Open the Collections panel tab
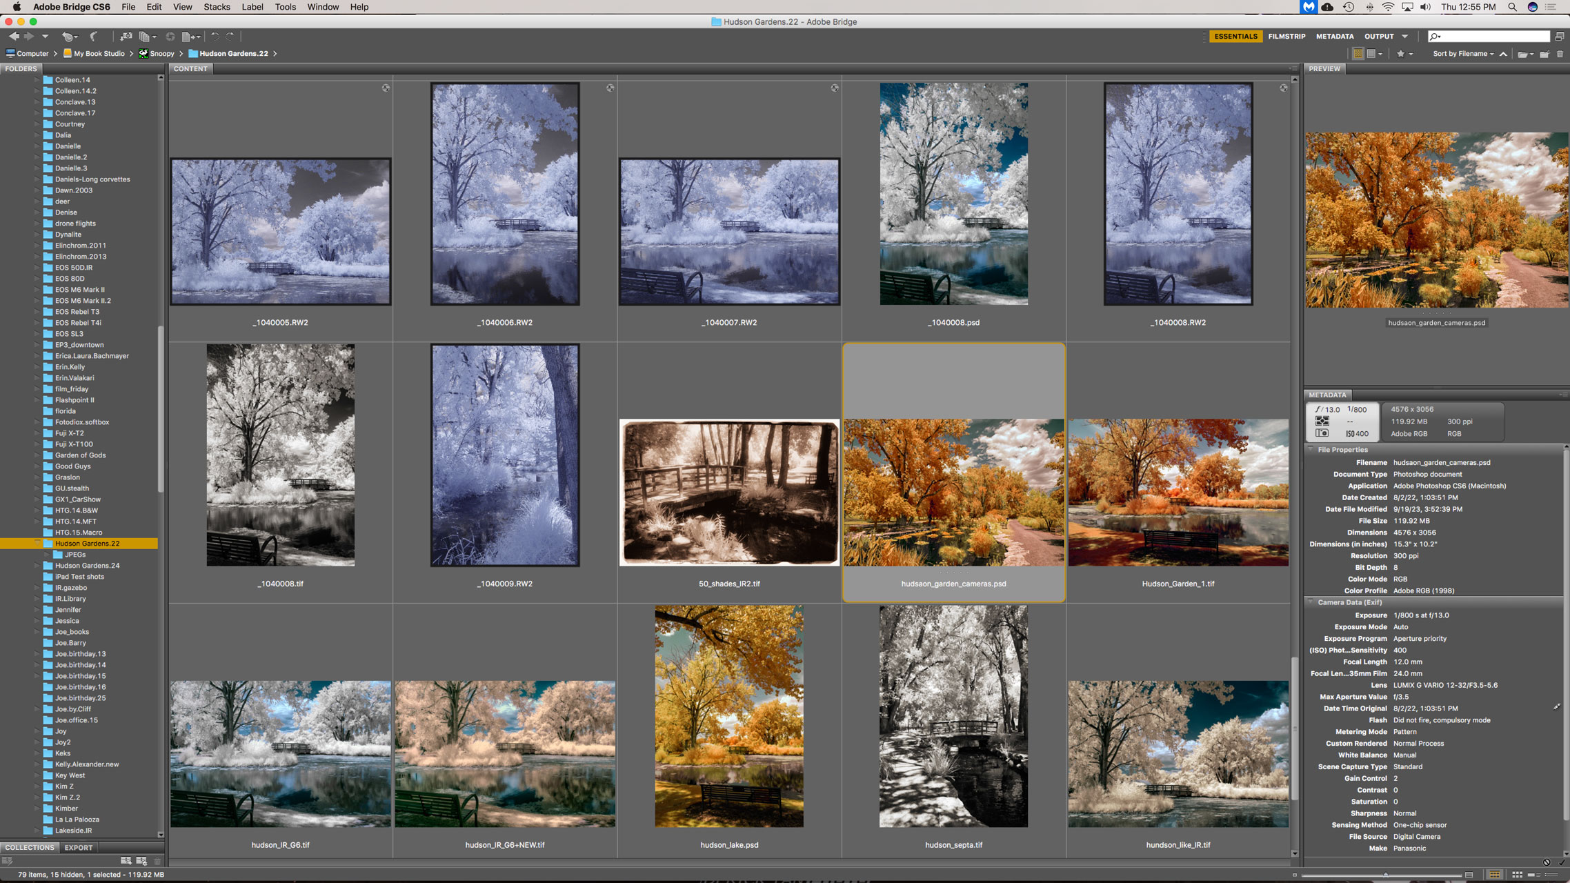 coord(30,848)
